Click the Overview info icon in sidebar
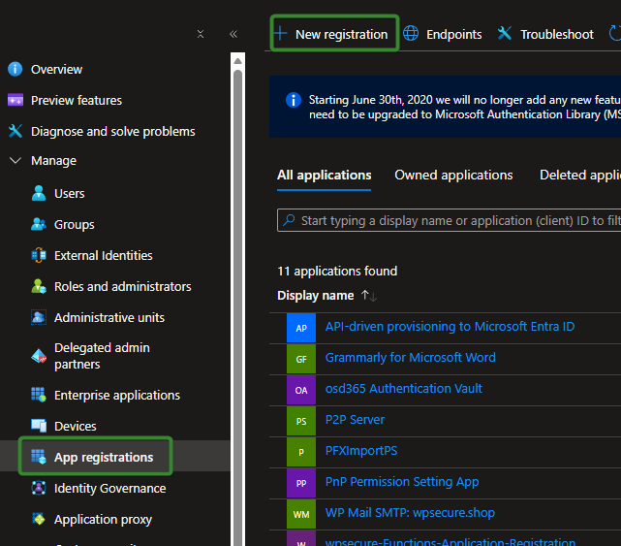 point(15,69)
